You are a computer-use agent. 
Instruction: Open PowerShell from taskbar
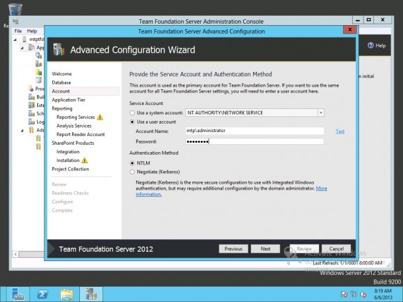(42, 294)
